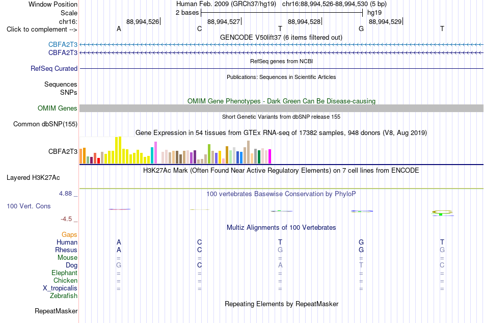
Task: Click the 4.88 PhyloP upper scale value
Action: click(65, 194)
